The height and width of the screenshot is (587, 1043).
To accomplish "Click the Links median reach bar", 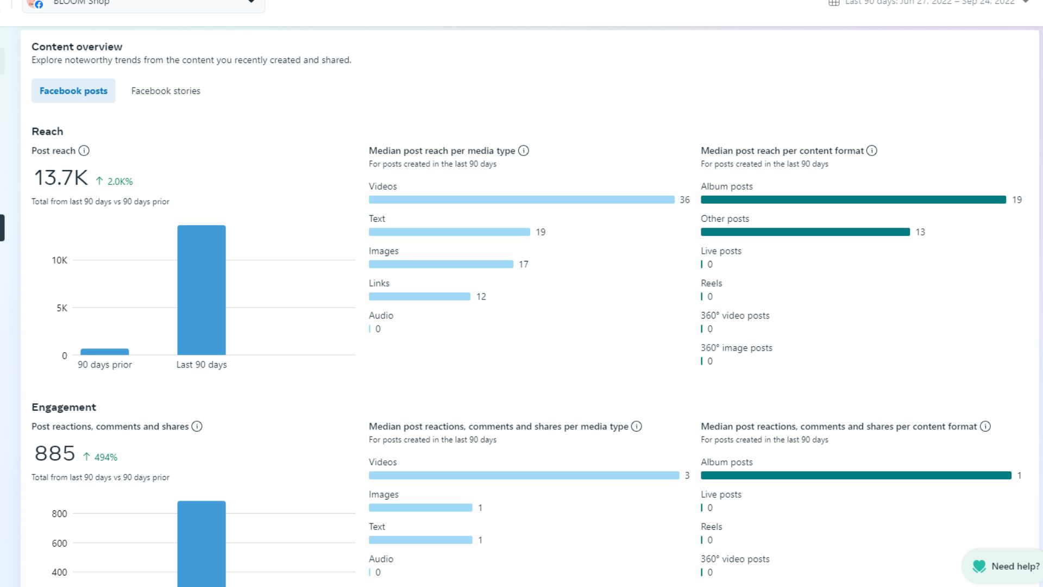I will 419,297.
